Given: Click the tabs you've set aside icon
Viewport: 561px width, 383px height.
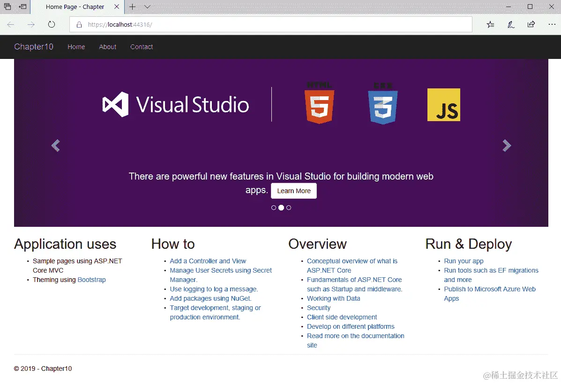Looking at the screenshot, I should coord(7,7).
